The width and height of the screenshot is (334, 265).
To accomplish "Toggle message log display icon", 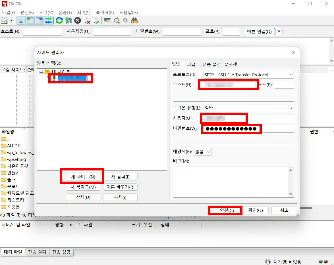I will click(x=21, y=21).
